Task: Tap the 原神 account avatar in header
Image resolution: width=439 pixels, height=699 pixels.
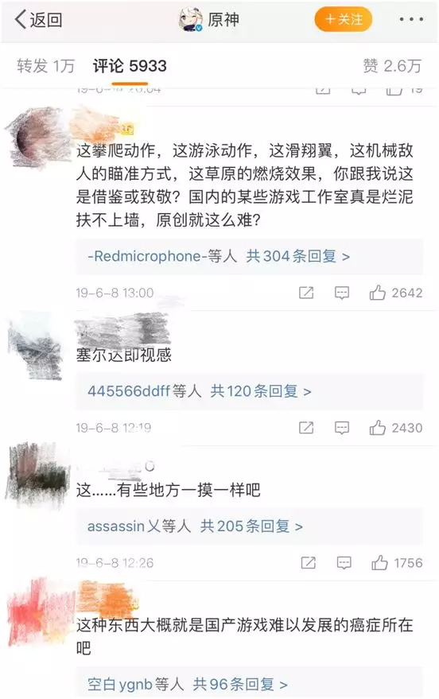Action: [191, 20]
